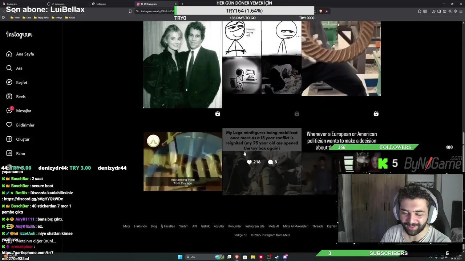Open a new browser tab

point(182,4)
